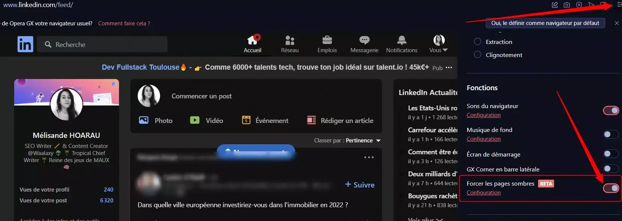Image resolution: width=622 pixels, height=221 pixels.
Task: Open news item Comment être
Action: tap(432, 152)
